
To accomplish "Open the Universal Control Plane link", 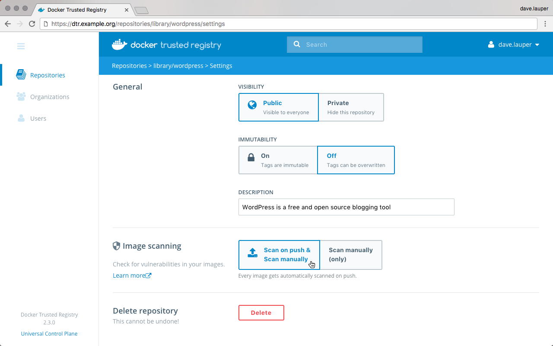I will 49,334.
